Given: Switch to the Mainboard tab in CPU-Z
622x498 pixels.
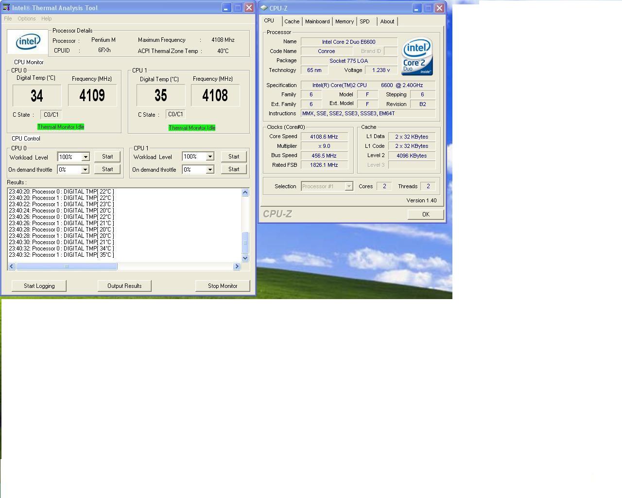Looking at the screenshot, I should click(x=317, y=21).
